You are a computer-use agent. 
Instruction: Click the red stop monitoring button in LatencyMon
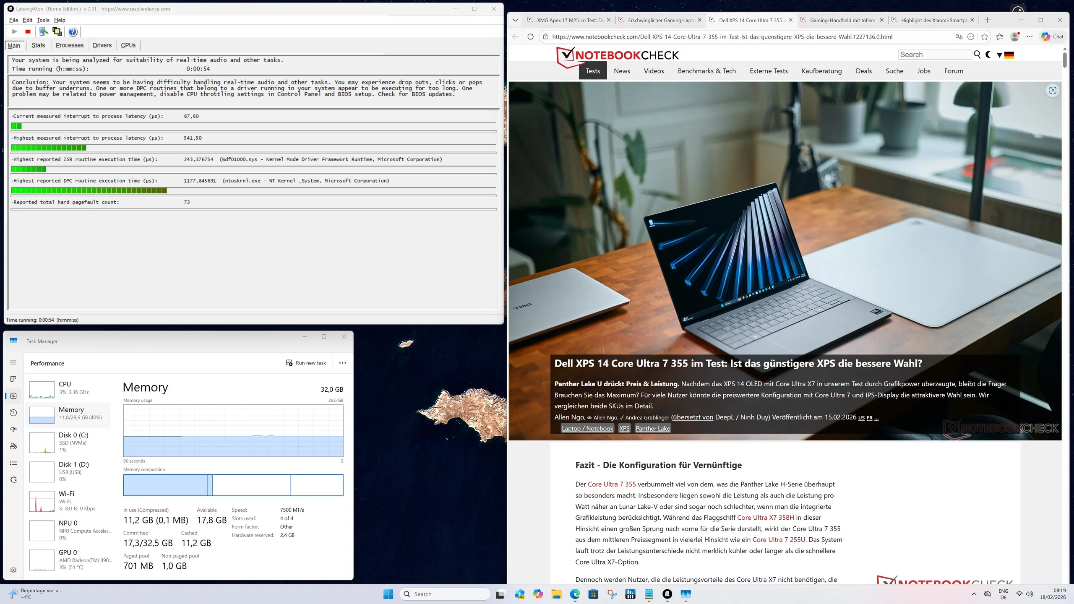click(28, 31)
